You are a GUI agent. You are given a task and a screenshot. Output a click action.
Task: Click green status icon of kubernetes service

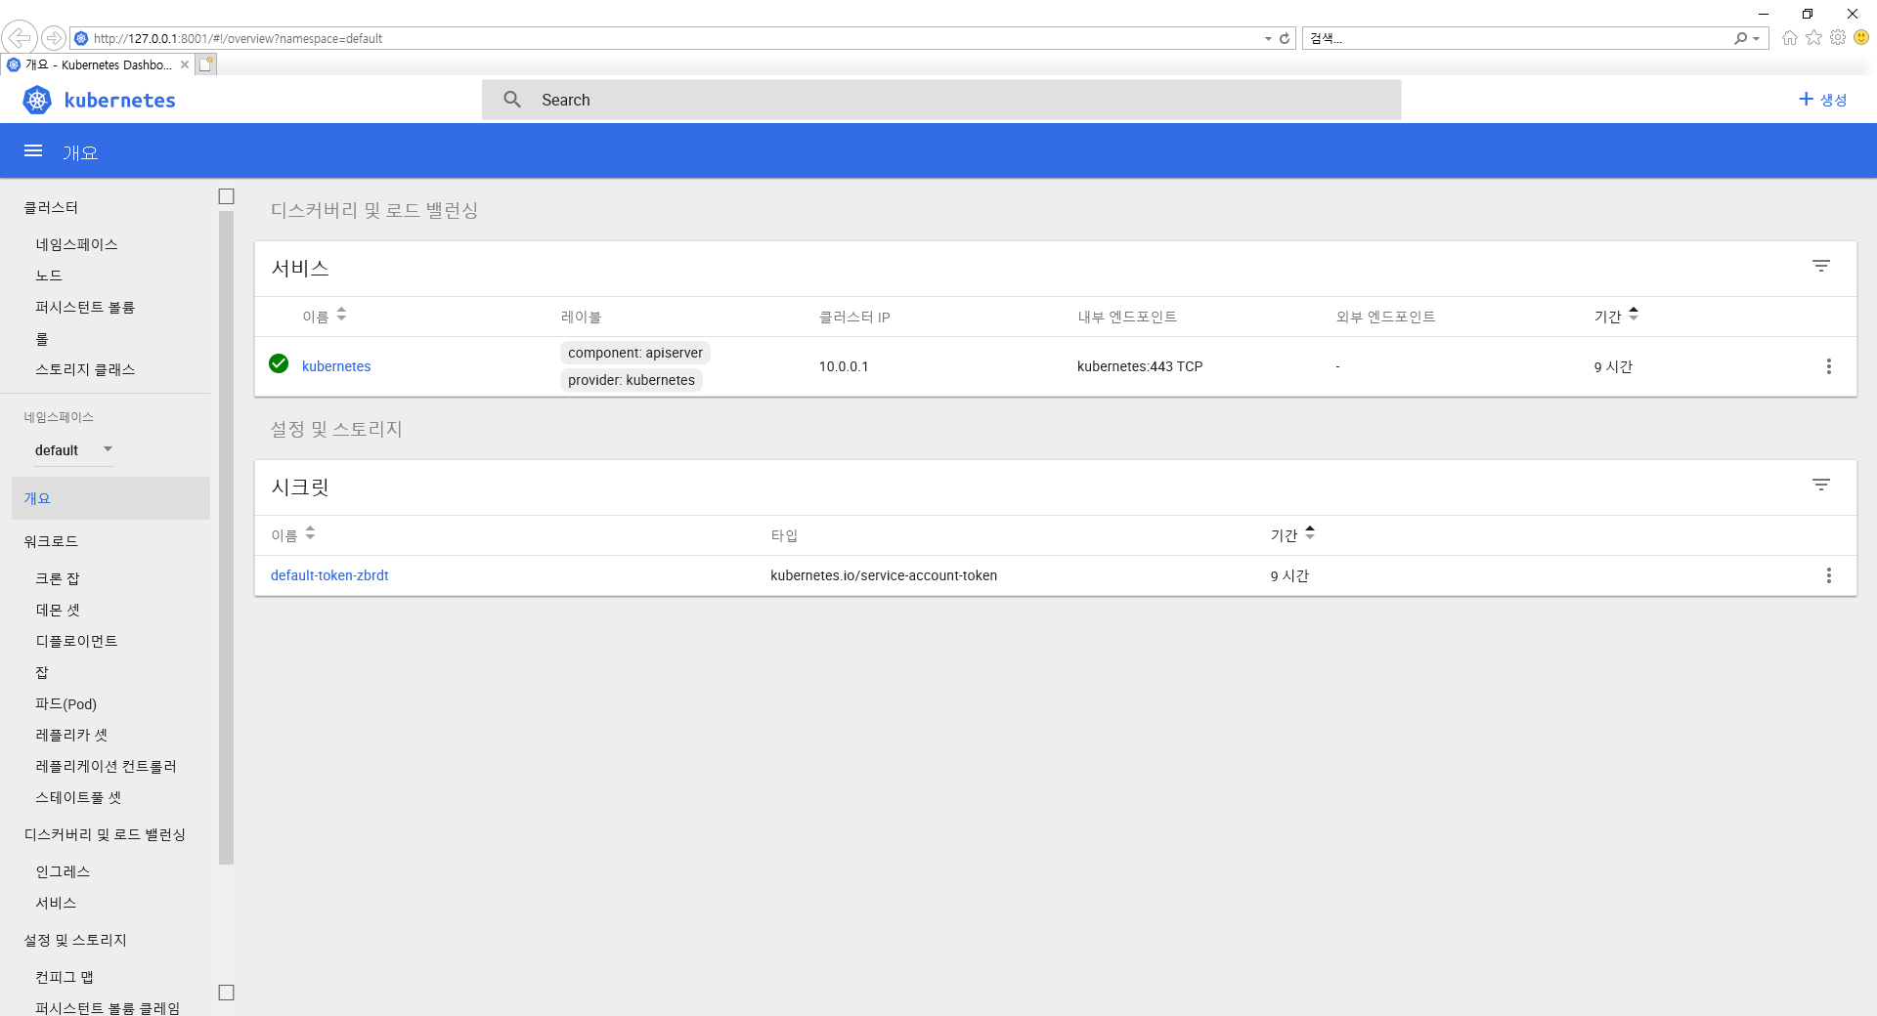(x=279, y=363)
